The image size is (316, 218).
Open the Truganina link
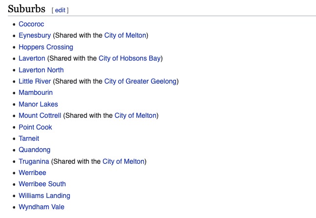34,161
